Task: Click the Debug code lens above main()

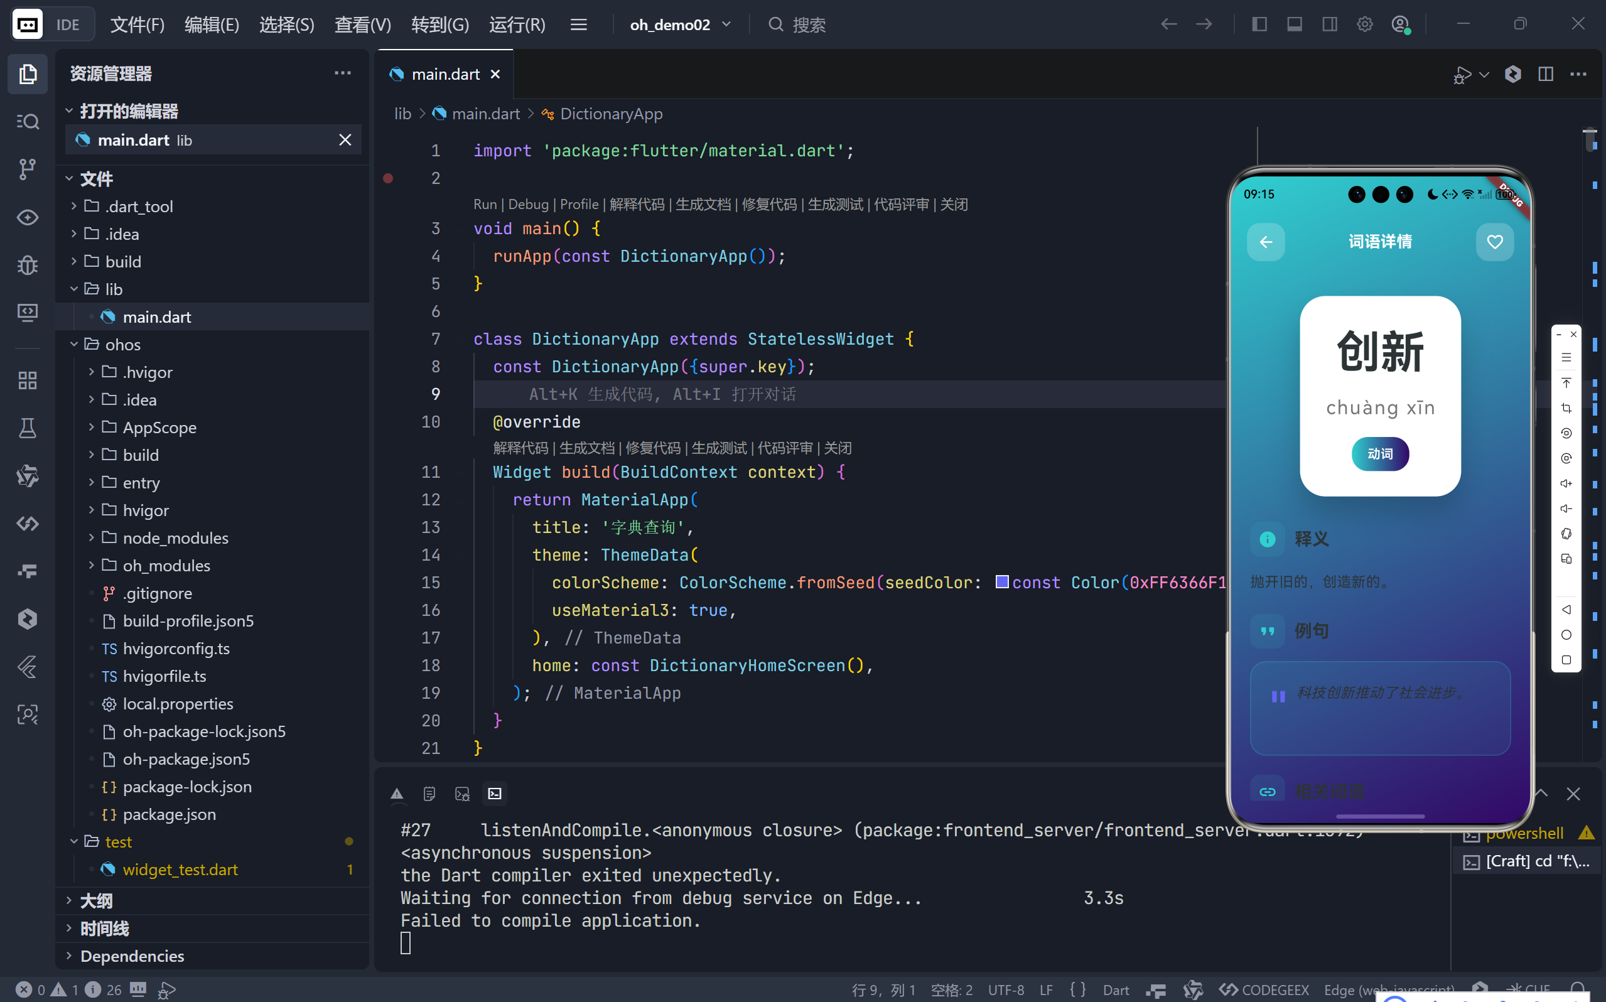Action: pyautogui.click(x=528, y=204)
